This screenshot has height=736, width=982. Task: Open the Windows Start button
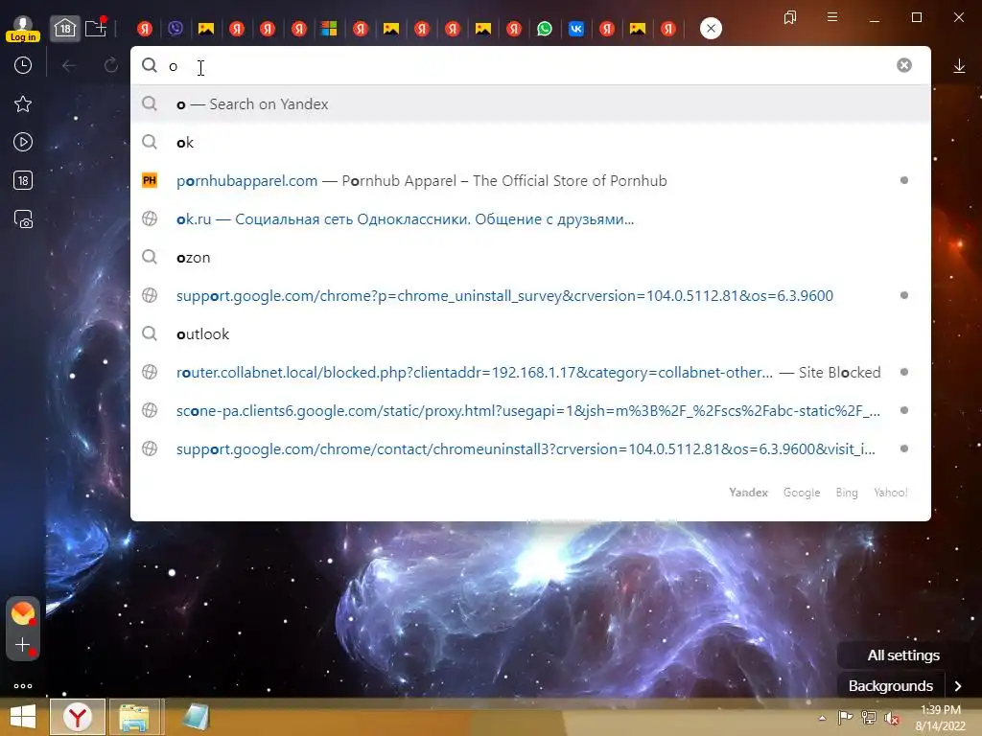pyautogui.click(x=23, y=717)
